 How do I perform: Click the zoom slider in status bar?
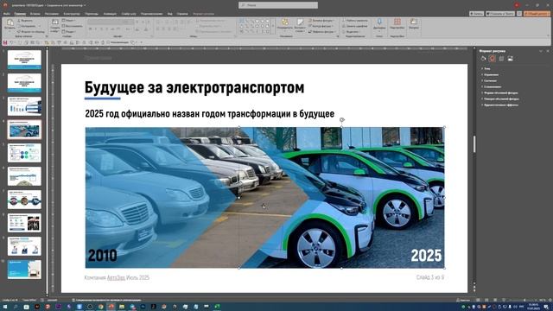coord(524,300)
